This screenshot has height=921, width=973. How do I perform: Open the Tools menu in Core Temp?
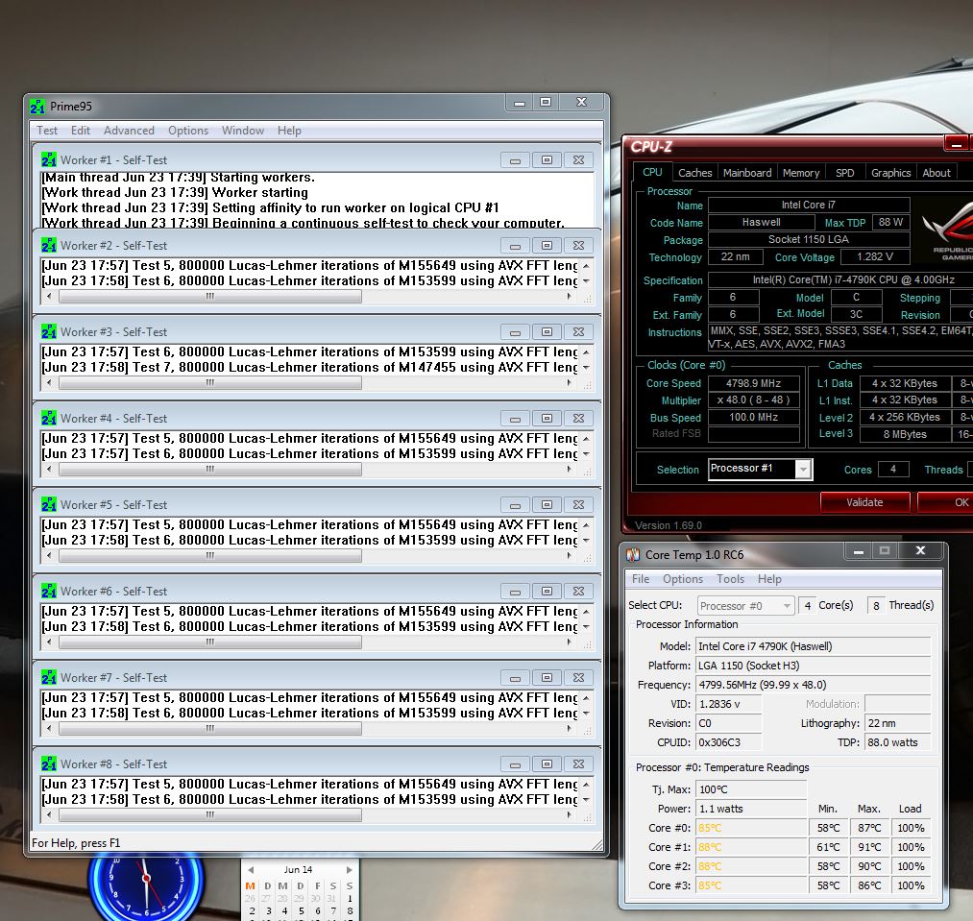point(730,579)
